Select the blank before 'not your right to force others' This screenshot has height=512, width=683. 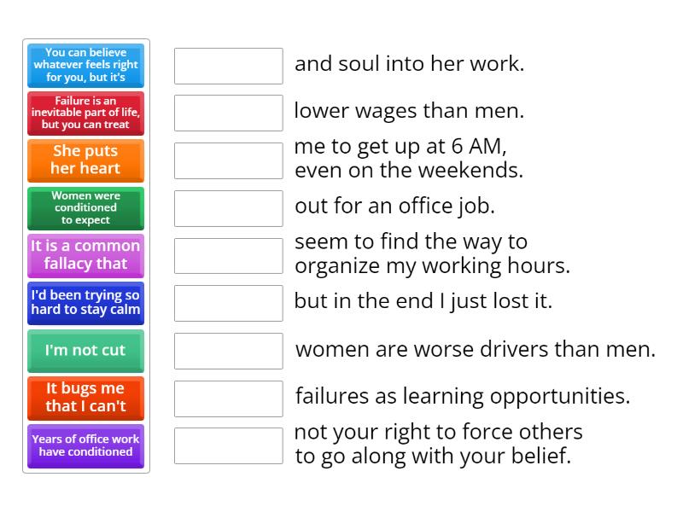(x=228, y=444)
